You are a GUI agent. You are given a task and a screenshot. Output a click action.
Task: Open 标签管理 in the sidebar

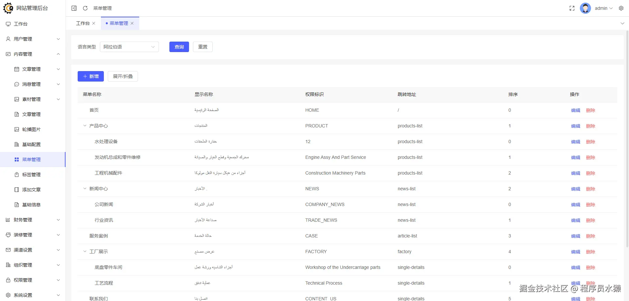coord(31,175)
